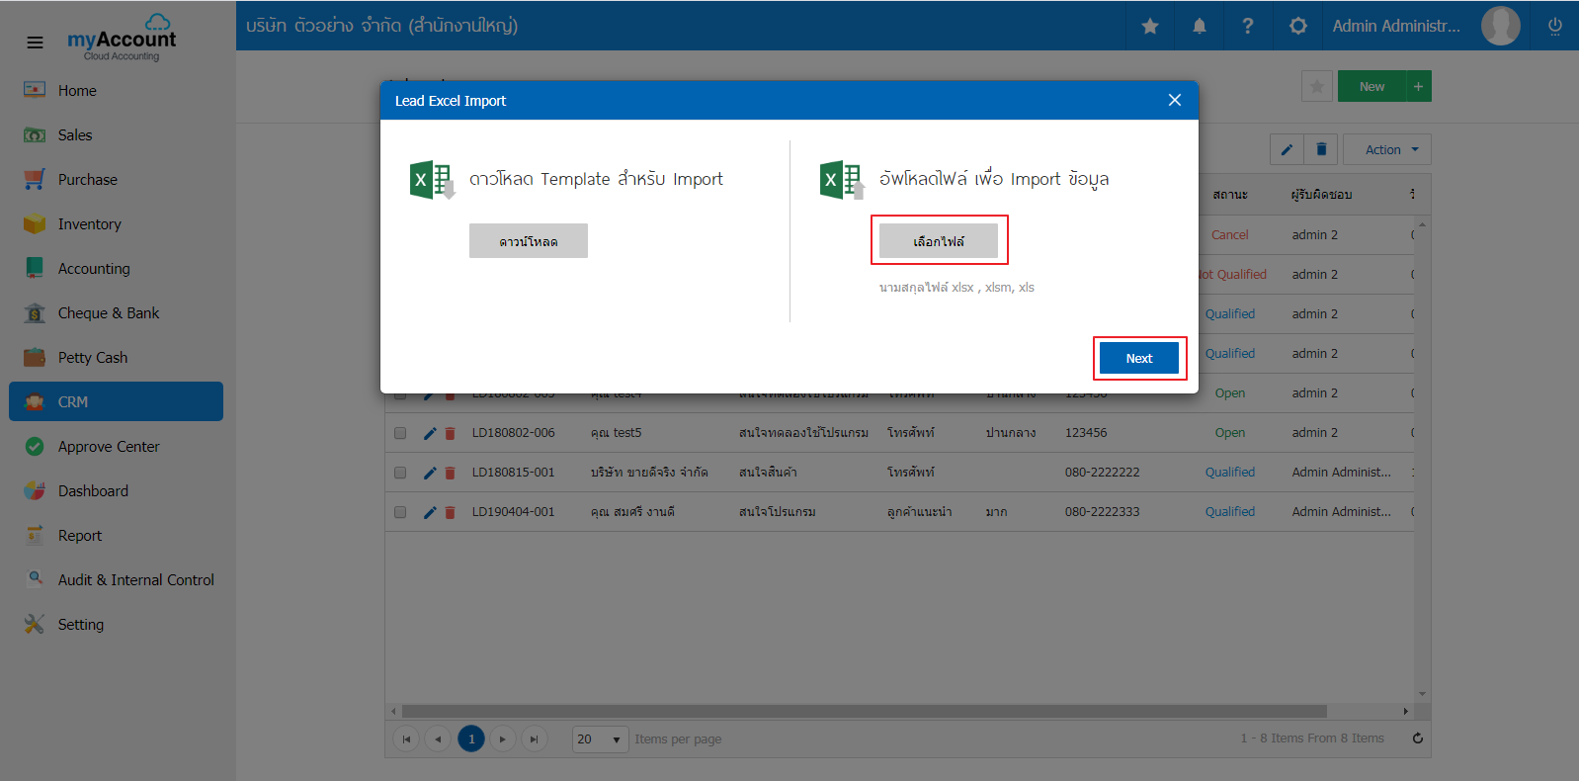This screenshot has width=1579, height=781.
Task: Edit row LD190404-001 with pencil icon
Action: (429, 512)
